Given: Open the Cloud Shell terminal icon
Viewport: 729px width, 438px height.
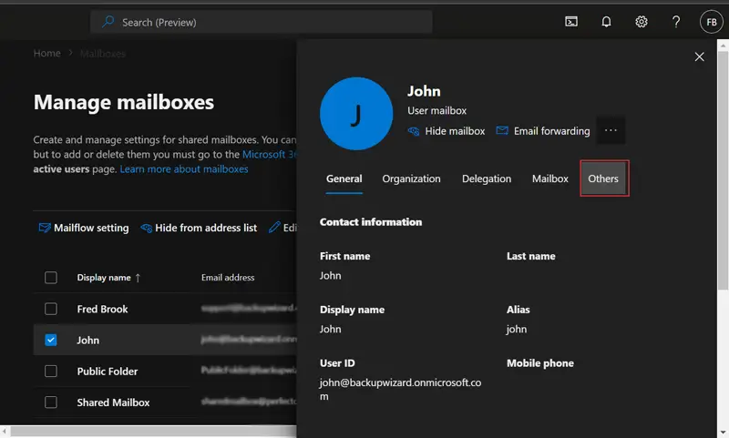Looking at the screenshot, I should pyautogui.click(x=571, y=22).
